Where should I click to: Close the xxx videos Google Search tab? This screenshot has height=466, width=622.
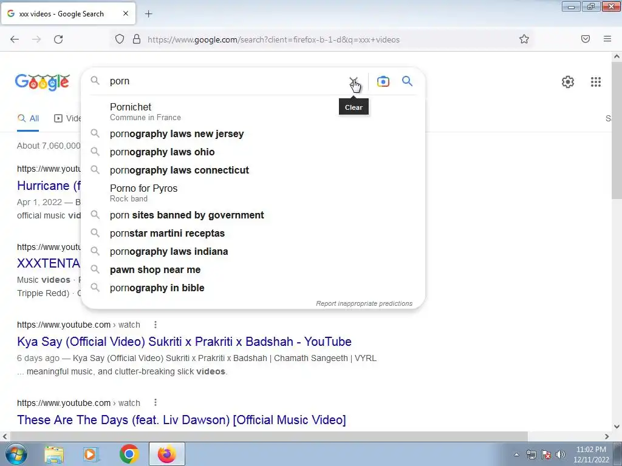click(x=125, y=13)
